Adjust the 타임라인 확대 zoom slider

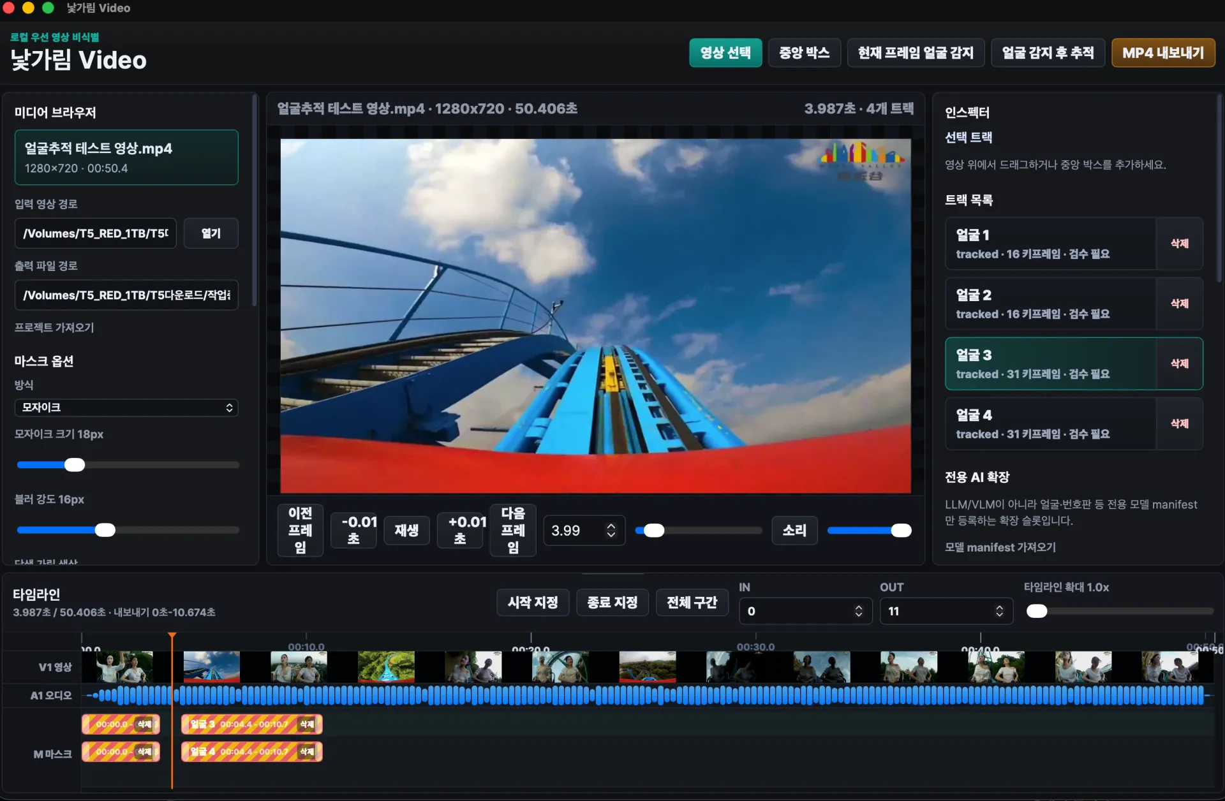coord(1037,611)
